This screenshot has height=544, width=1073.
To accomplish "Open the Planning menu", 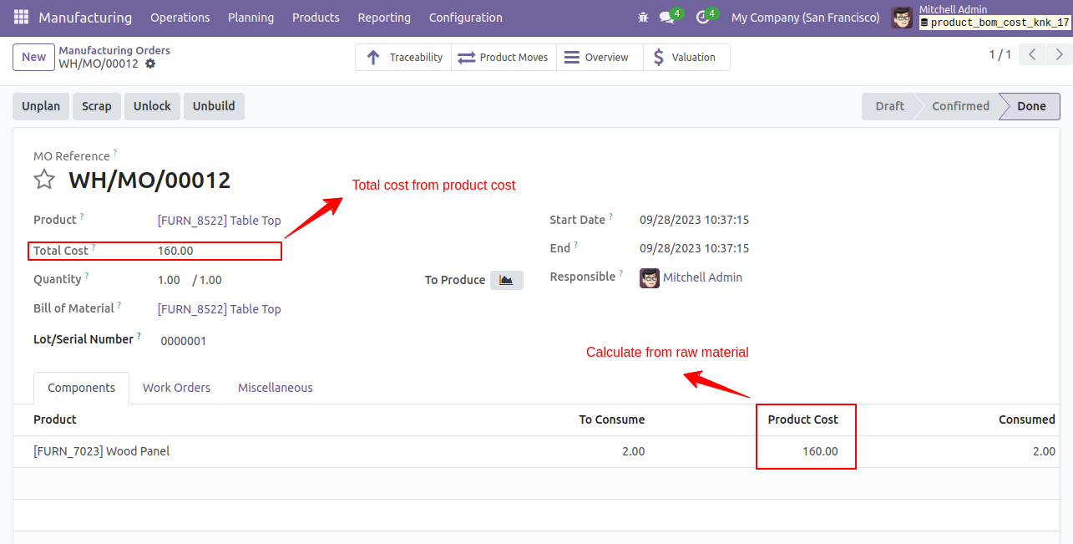I will point(251,18).
